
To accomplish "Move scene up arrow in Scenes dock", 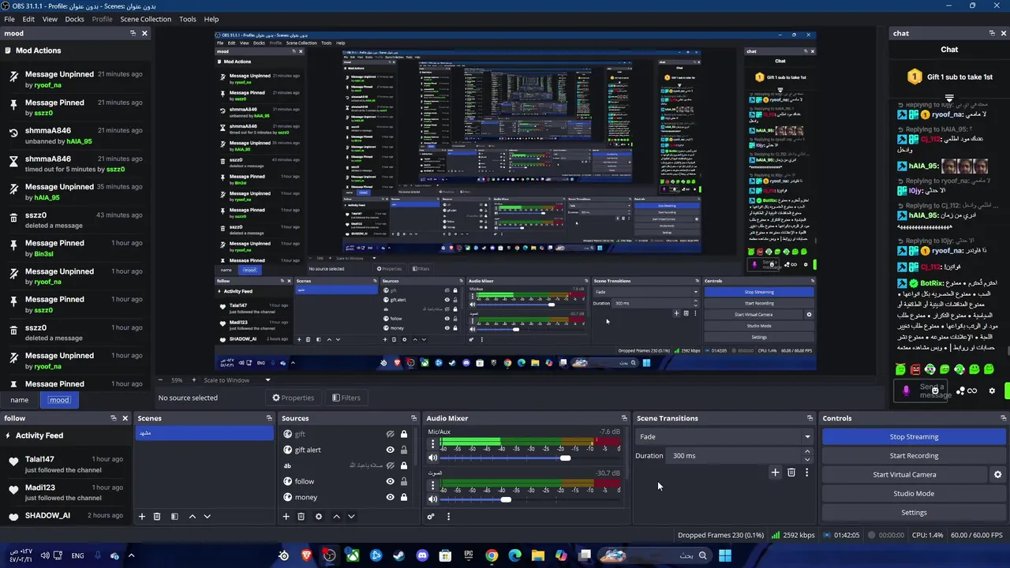I will (x=192, y=517).
